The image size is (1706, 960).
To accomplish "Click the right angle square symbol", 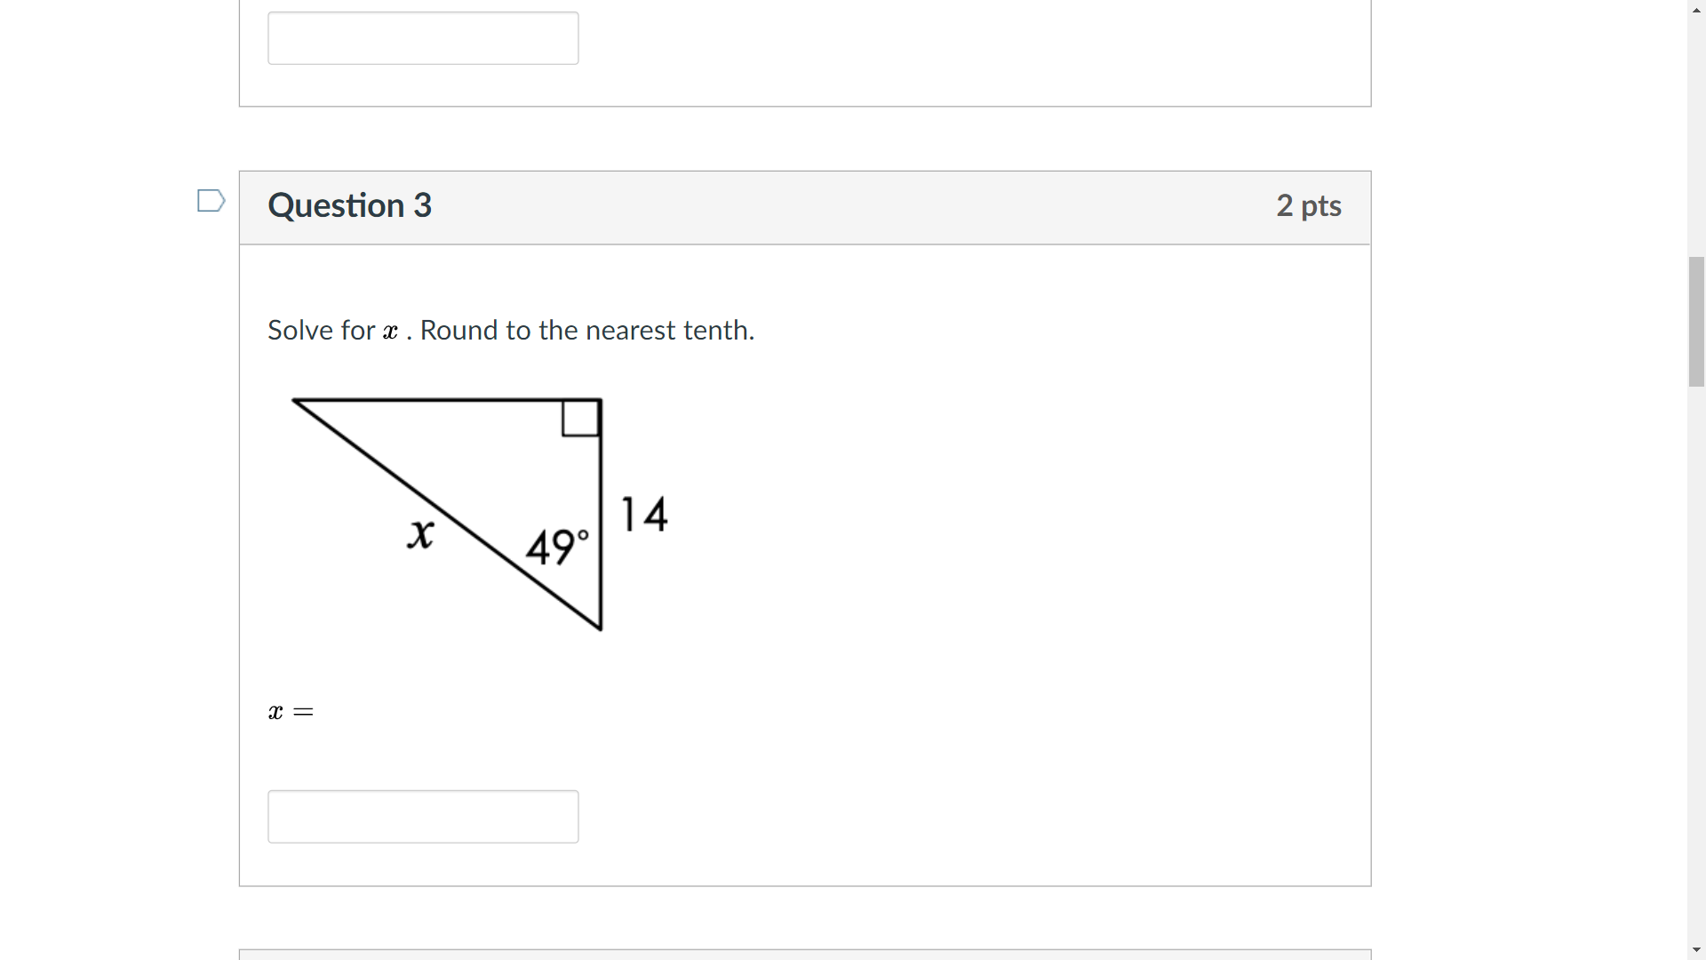I will (579, 418).
